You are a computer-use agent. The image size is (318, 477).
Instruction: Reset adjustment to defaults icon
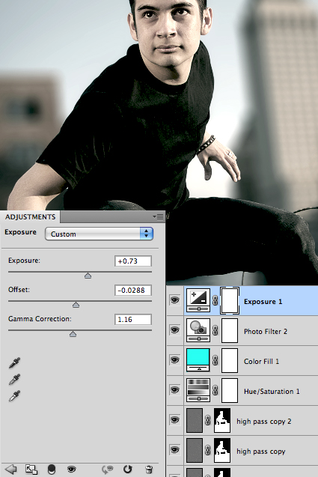point(128,469)
